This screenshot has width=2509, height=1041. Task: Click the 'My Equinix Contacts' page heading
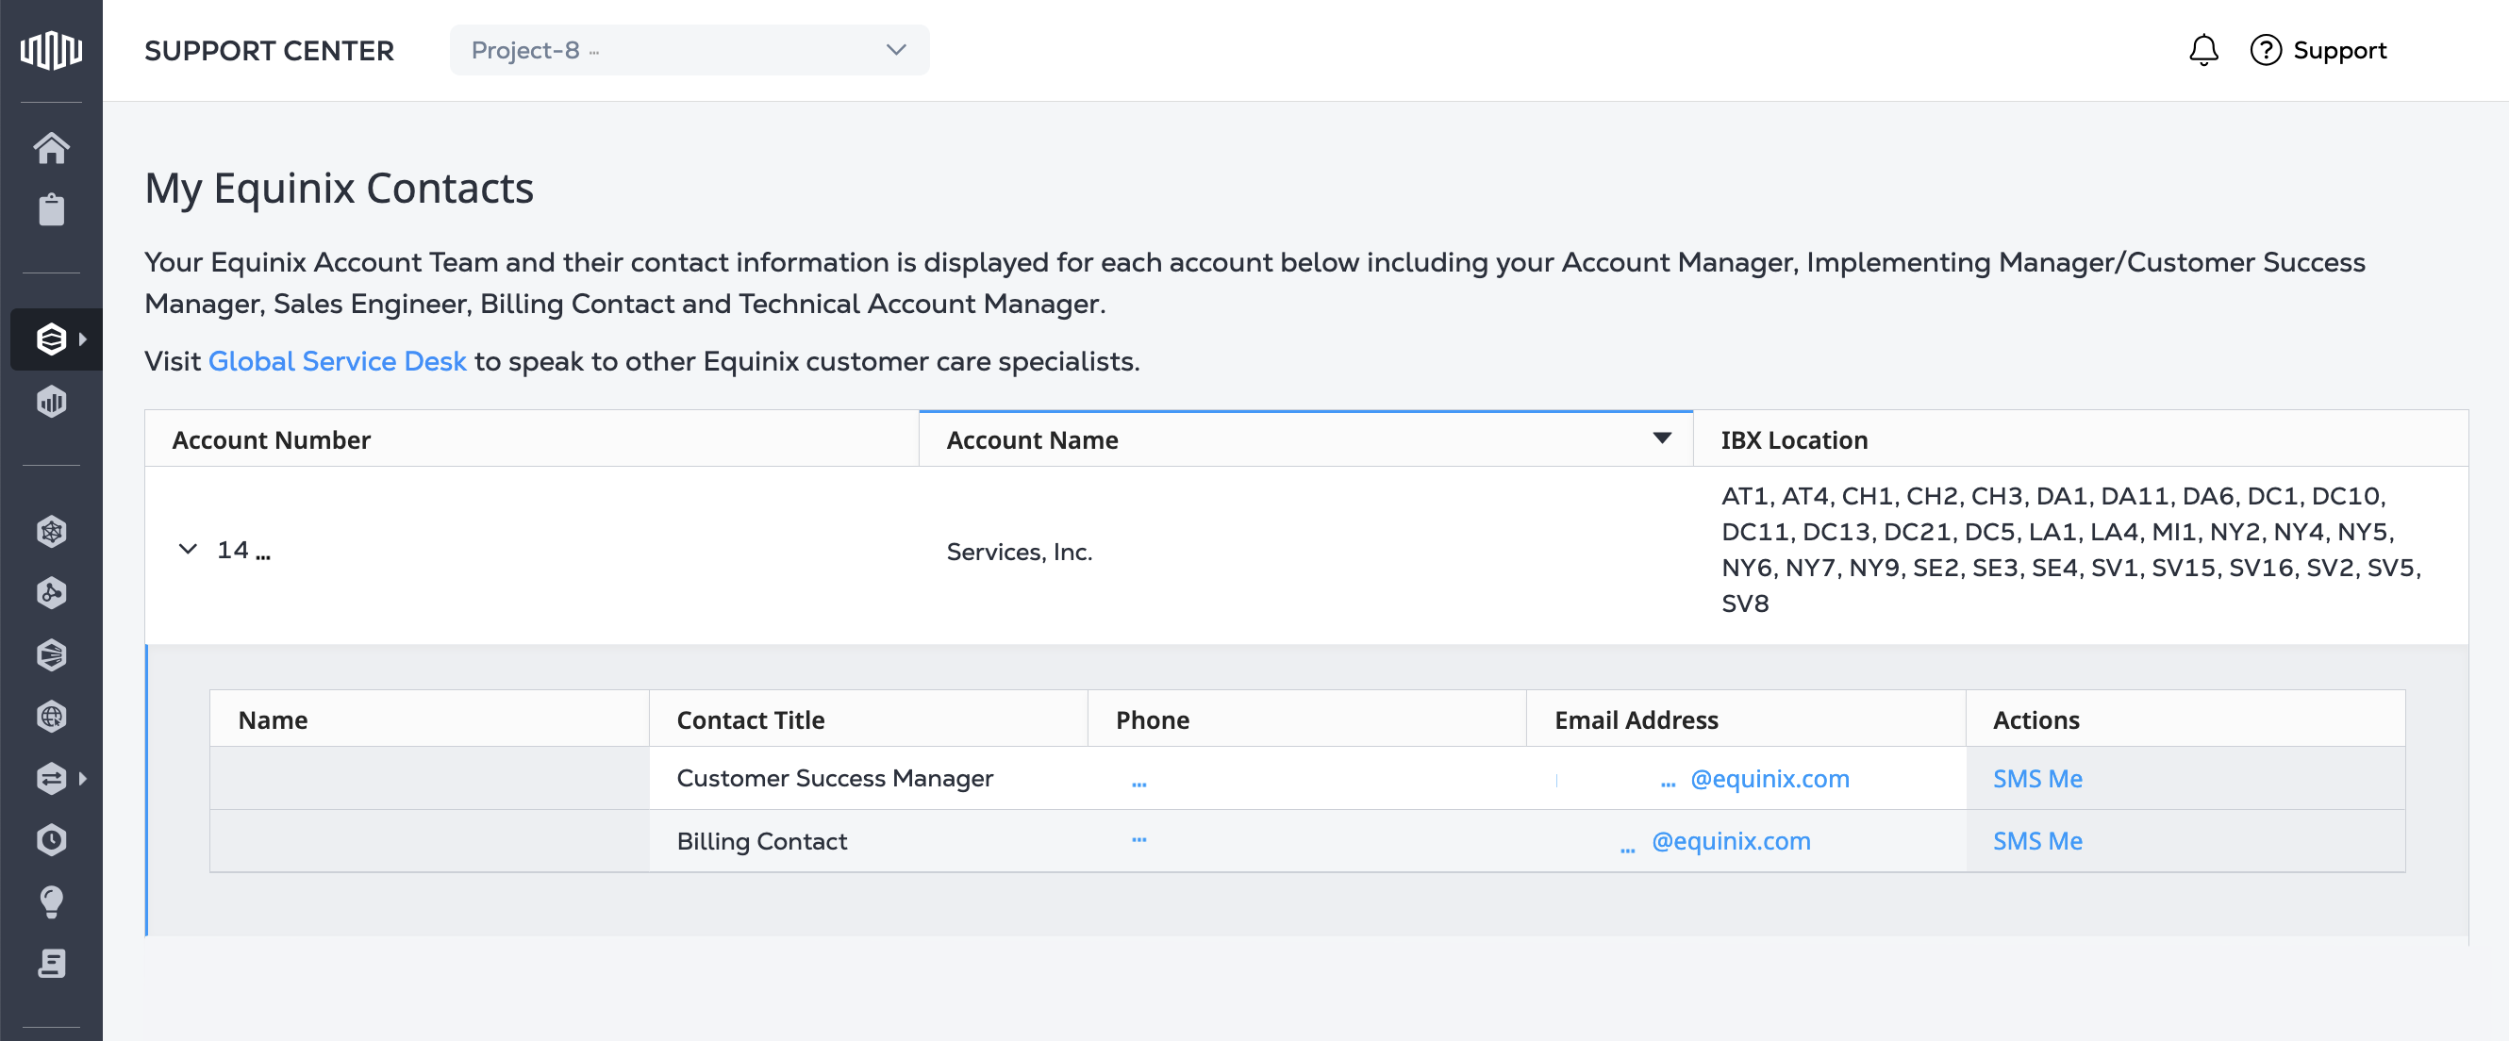(x=339, y=188)
